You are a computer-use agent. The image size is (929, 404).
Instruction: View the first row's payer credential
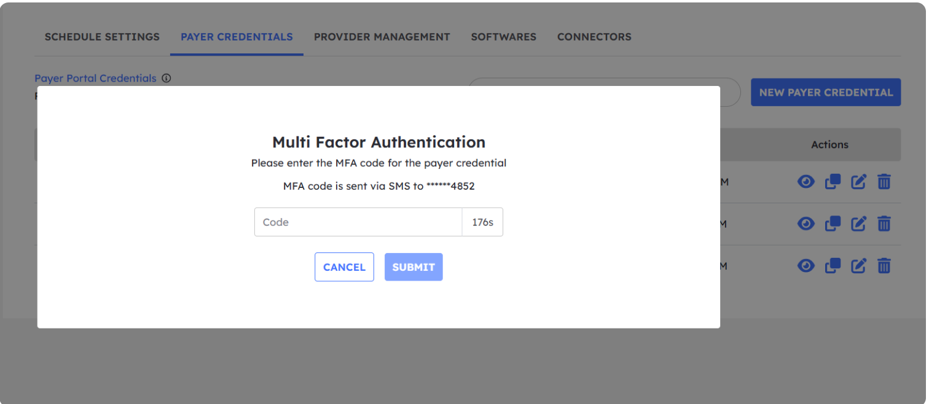click(806, 182)
